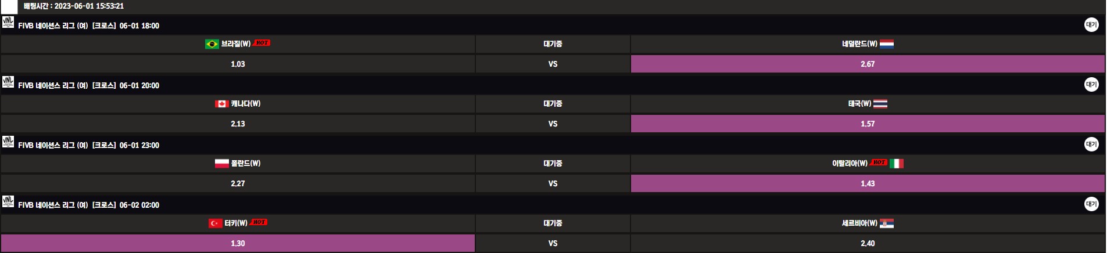The width and height of the screenshot is (1107, 253).
Task: Pick Poland odds 2.27
Action: (x=238, y=183)
